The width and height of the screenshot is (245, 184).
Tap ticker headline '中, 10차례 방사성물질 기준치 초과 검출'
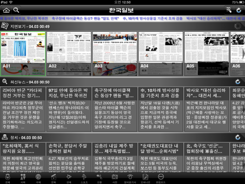click(x=152, y=18)
